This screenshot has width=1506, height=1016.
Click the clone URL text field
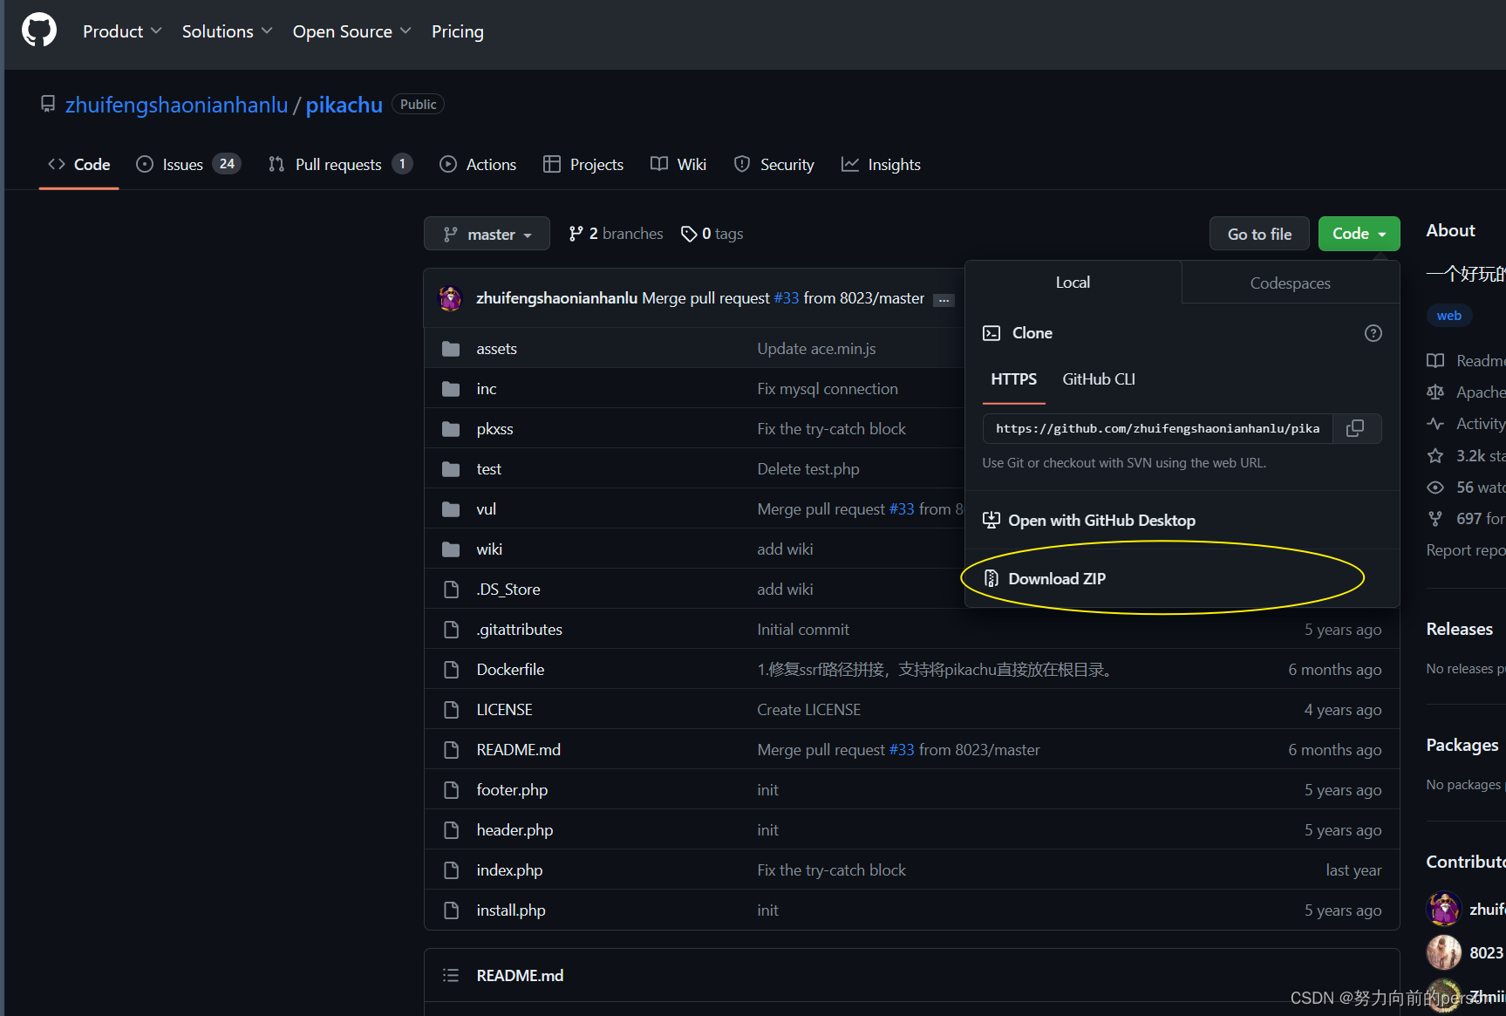[x=1158, y=428]
